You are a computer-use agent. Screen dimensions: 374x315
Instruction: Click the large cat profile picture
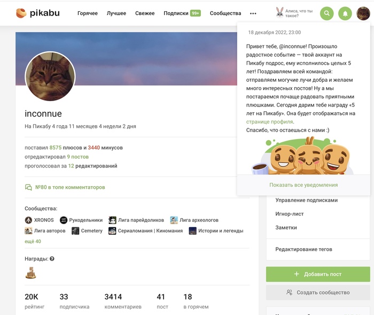[50, 76]
